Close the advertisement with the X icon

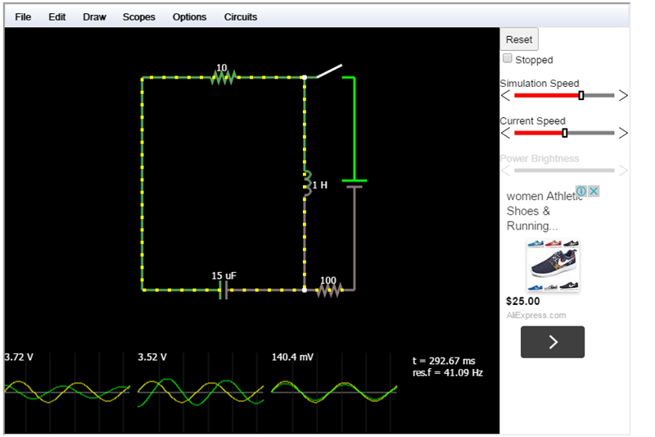[594, 191]
